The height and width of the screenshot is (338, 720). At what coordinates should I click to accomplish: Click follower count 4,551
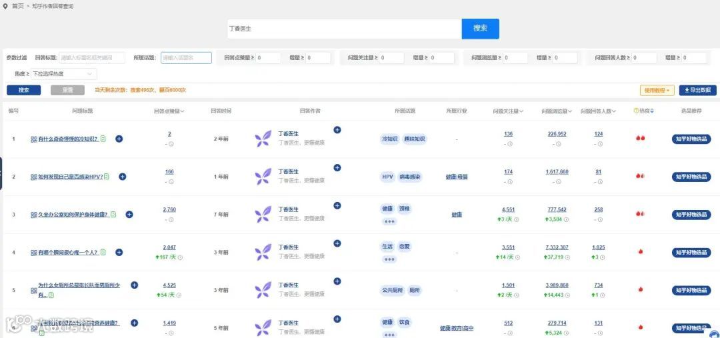[x=508, y=209]
